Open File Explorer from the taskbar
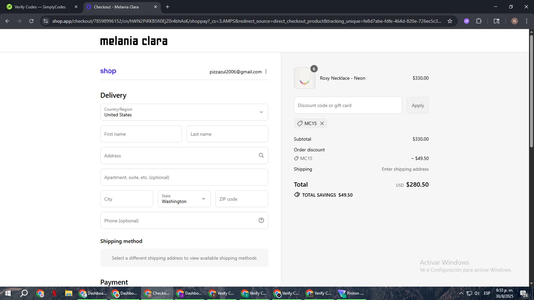 click(68, 293)
